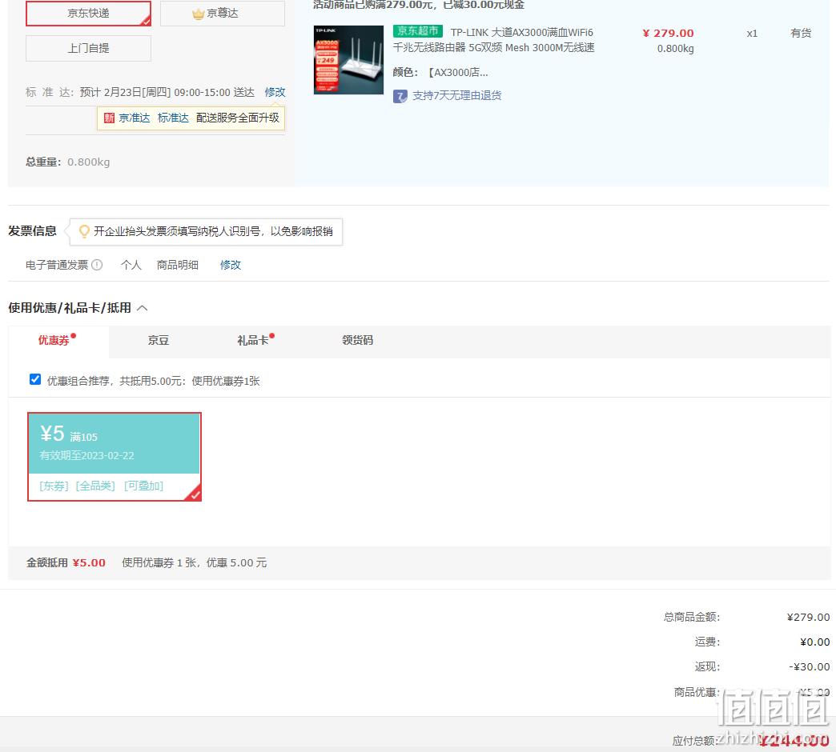Click the info icon beside 电子普通发票
This screenshot has width=836, height=752.
[97, 265]
